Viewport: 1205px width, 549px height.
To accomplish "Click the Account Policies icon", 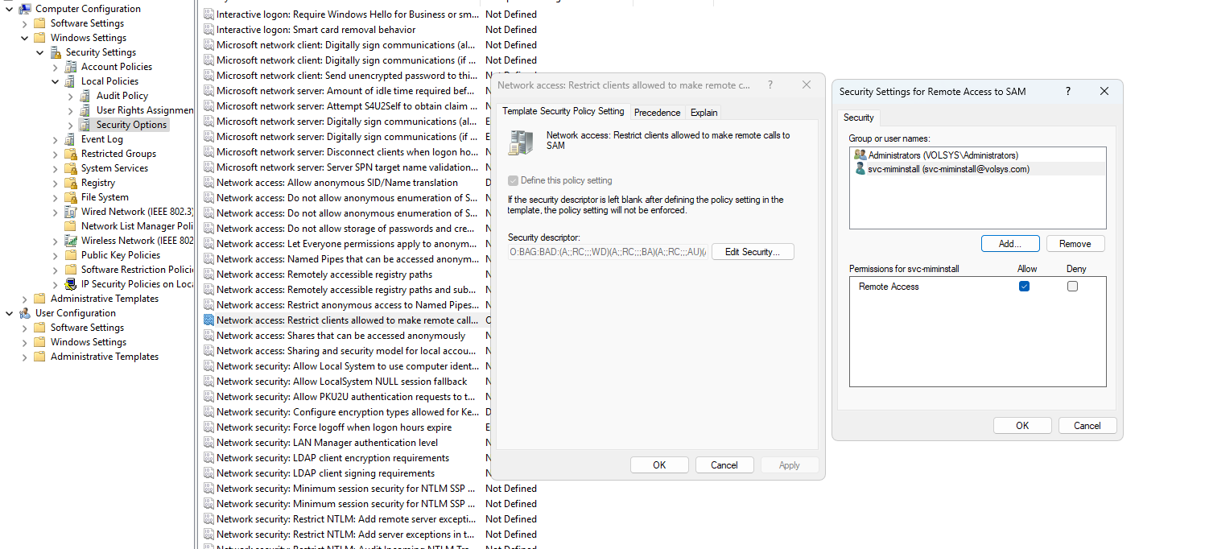I will [x=71, y=67].
